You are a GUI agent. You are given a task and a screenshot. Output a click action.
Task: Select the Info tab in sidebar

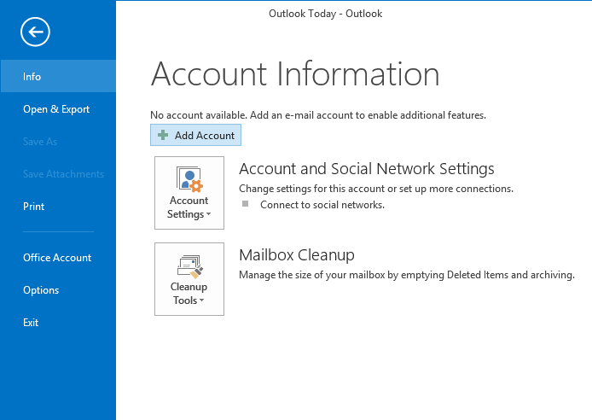58,76
